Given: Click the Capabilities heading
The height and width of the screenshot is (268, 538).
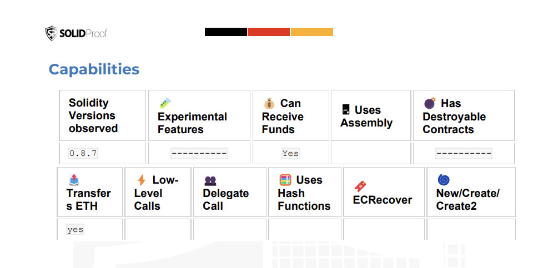Looking at the screenshot, I should pyautogui.click(x=94, y=69).
